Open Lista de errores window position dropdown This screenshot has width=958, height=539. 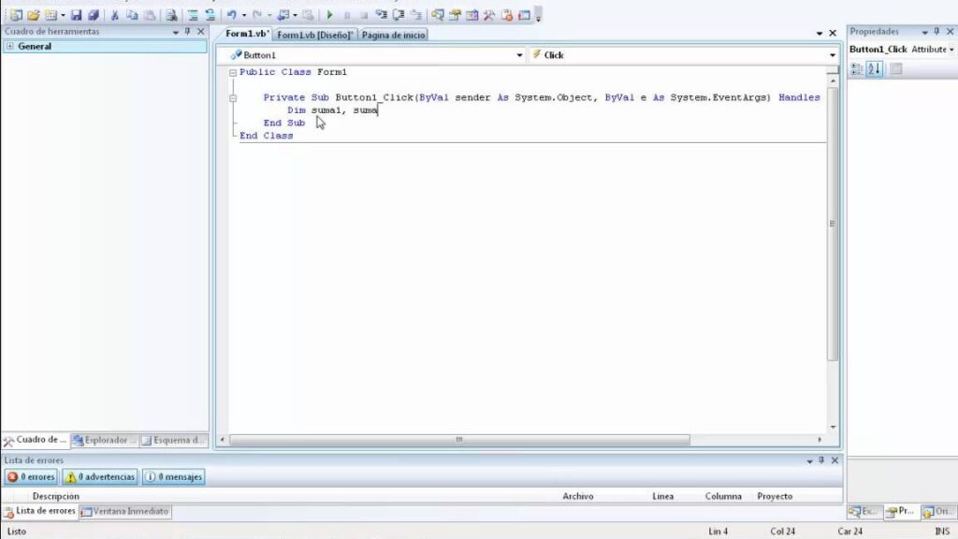point(809,460)
